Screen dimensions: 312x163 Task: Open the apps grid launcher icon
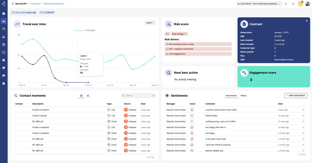coord(13,3)
